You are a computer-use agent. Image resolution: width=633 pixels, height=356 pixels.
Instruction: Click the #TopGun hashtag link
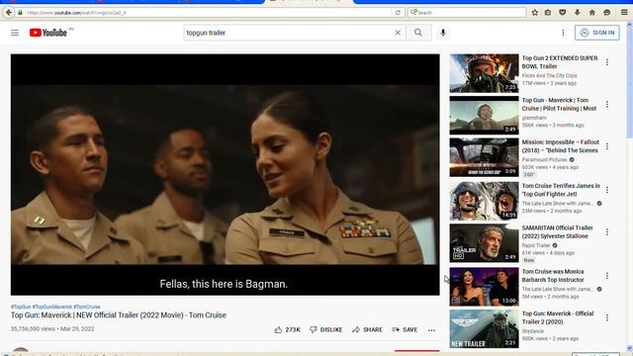point(21,307)
